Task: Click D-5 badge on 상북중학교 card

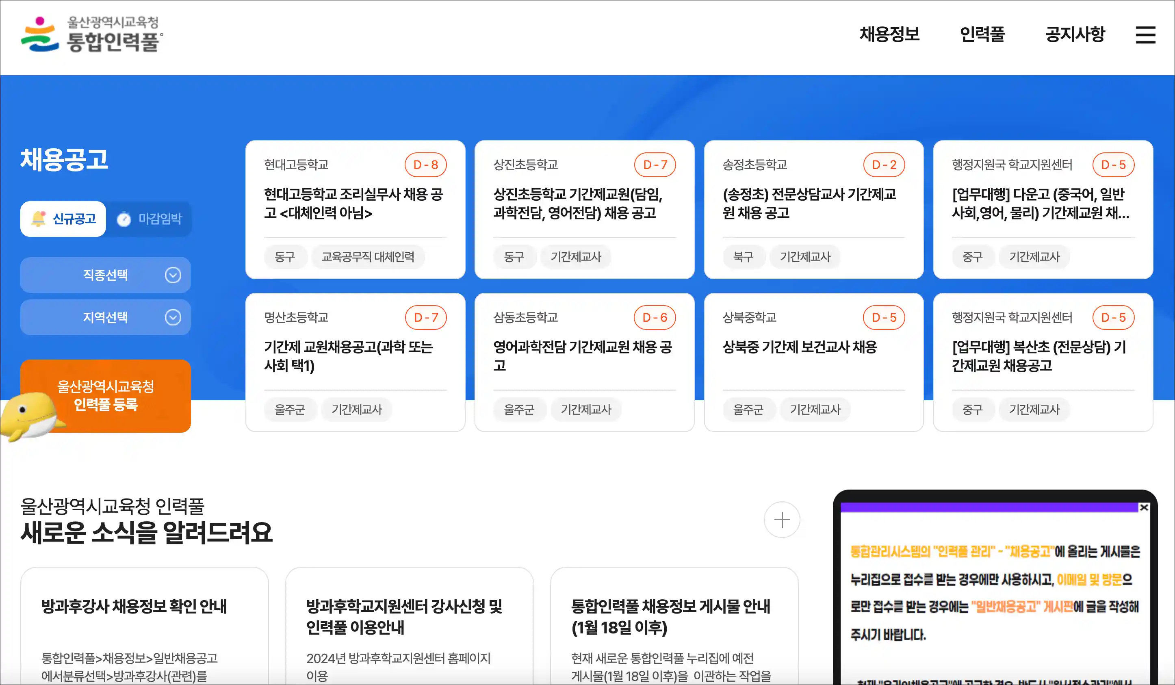Action: (x=884, y=318)
